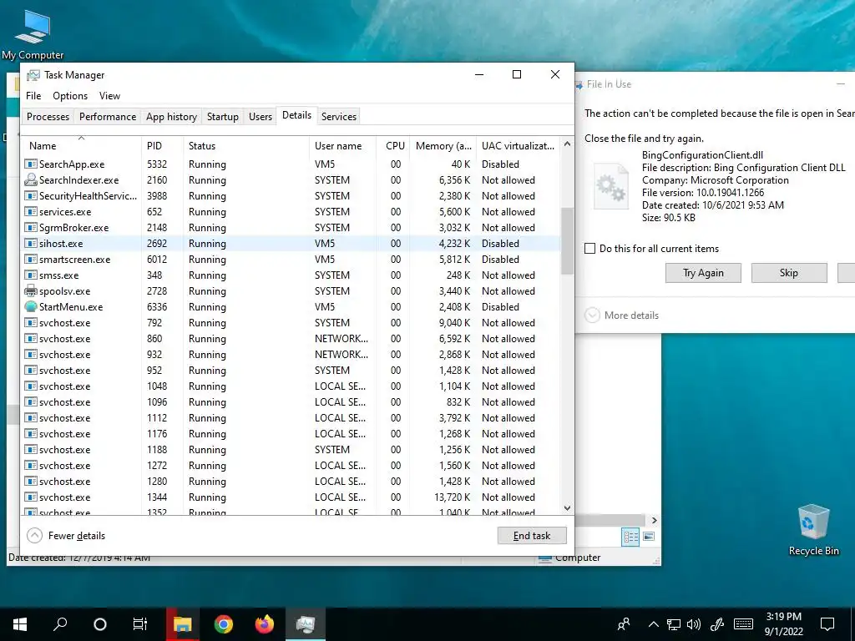Open taskbar Search magnifier

60,624
